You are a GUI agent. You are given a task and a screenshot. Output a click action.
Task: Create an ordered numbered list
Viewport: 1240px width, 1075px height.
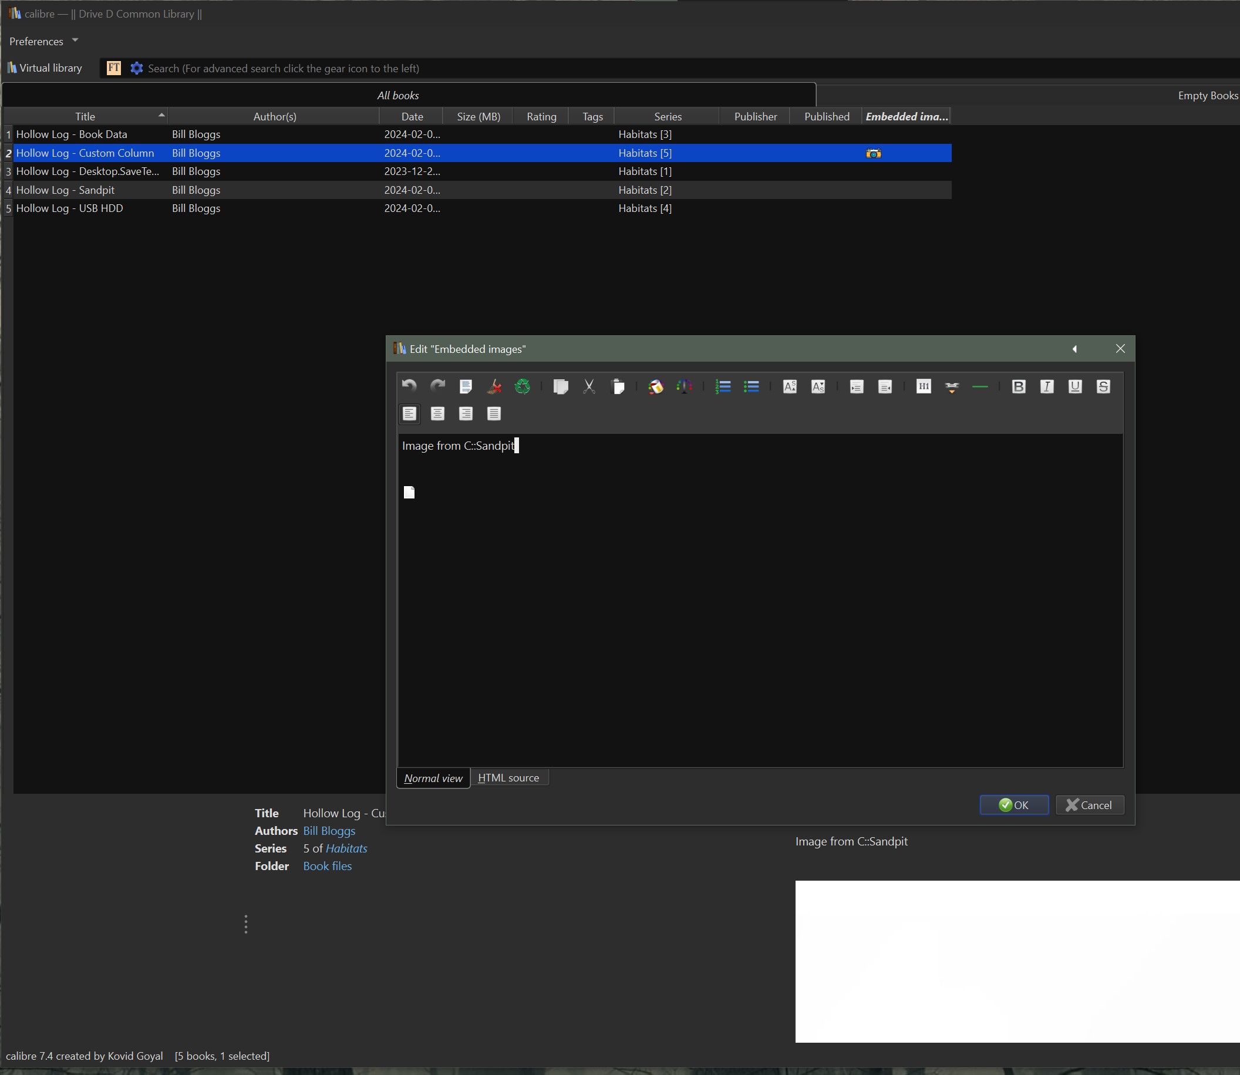[x=723, y=386]
